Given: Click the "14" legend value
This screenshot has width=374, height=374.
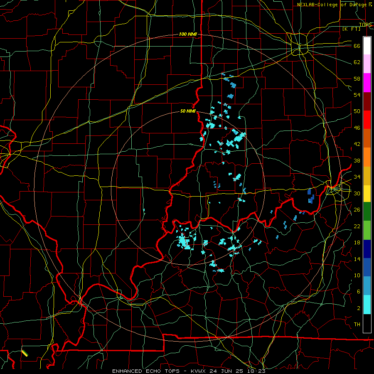Looking at the screenshot, I should tap(357, 259).
